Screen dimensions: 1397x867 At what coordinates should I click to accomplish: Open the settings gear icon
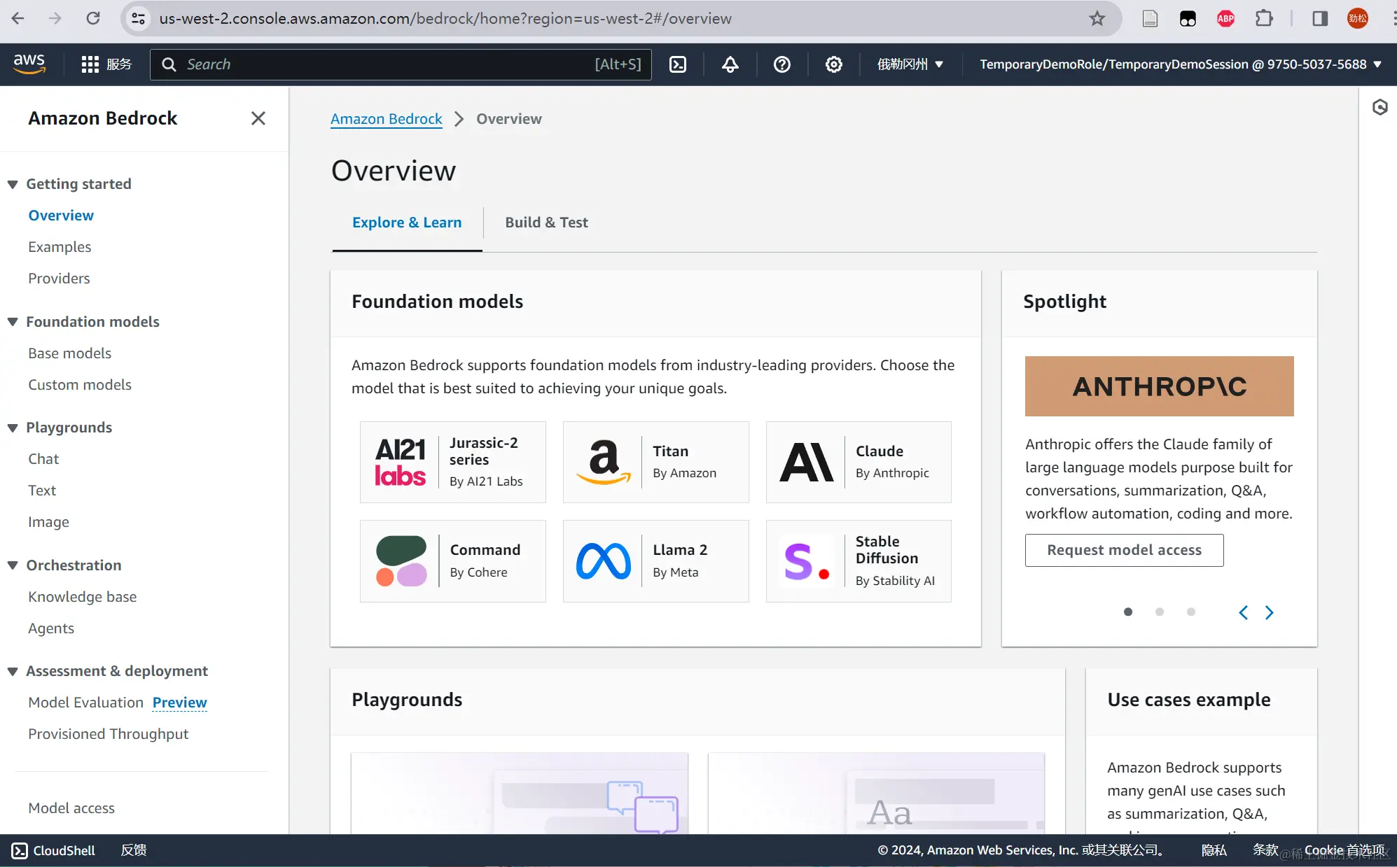pyautogui.click(x=834, y=64)
